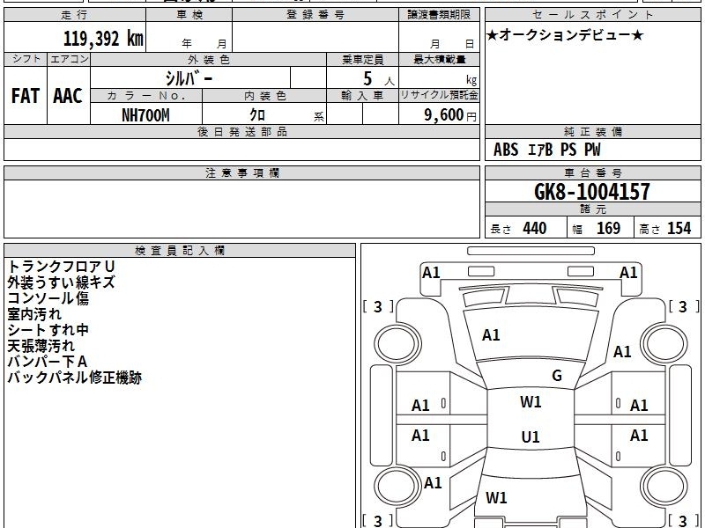This screenshot has width=705, height=528.
Task: Click the length value 440
Action: (535, 228)
